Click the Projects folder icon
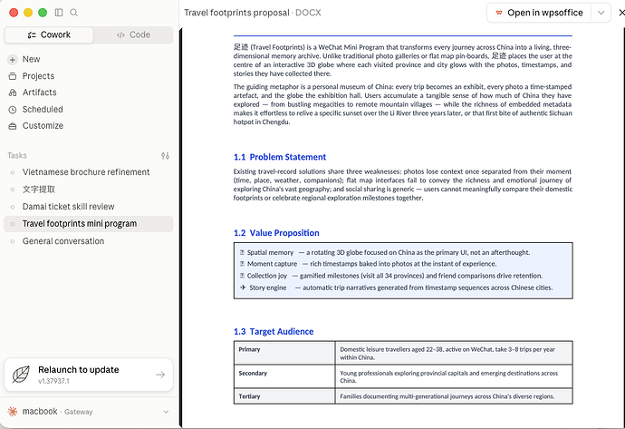The height and width of the screenshot is (429, 625). [13, 76]
